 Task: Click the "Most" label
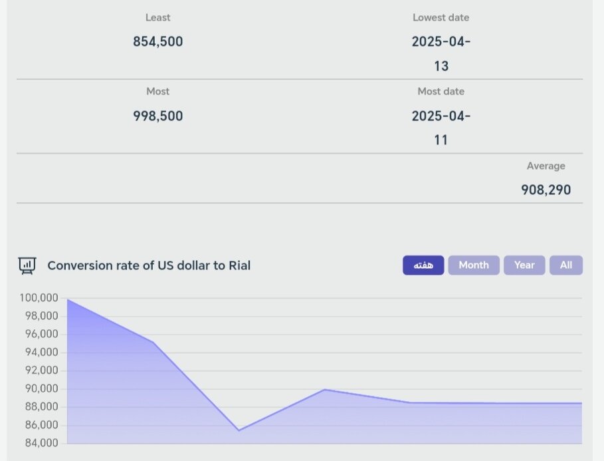(157, 91)
